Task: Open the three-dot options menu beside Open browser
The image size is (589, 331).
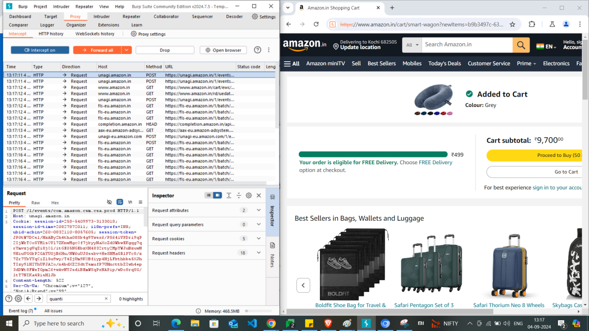Action: [x=269, y=50]
